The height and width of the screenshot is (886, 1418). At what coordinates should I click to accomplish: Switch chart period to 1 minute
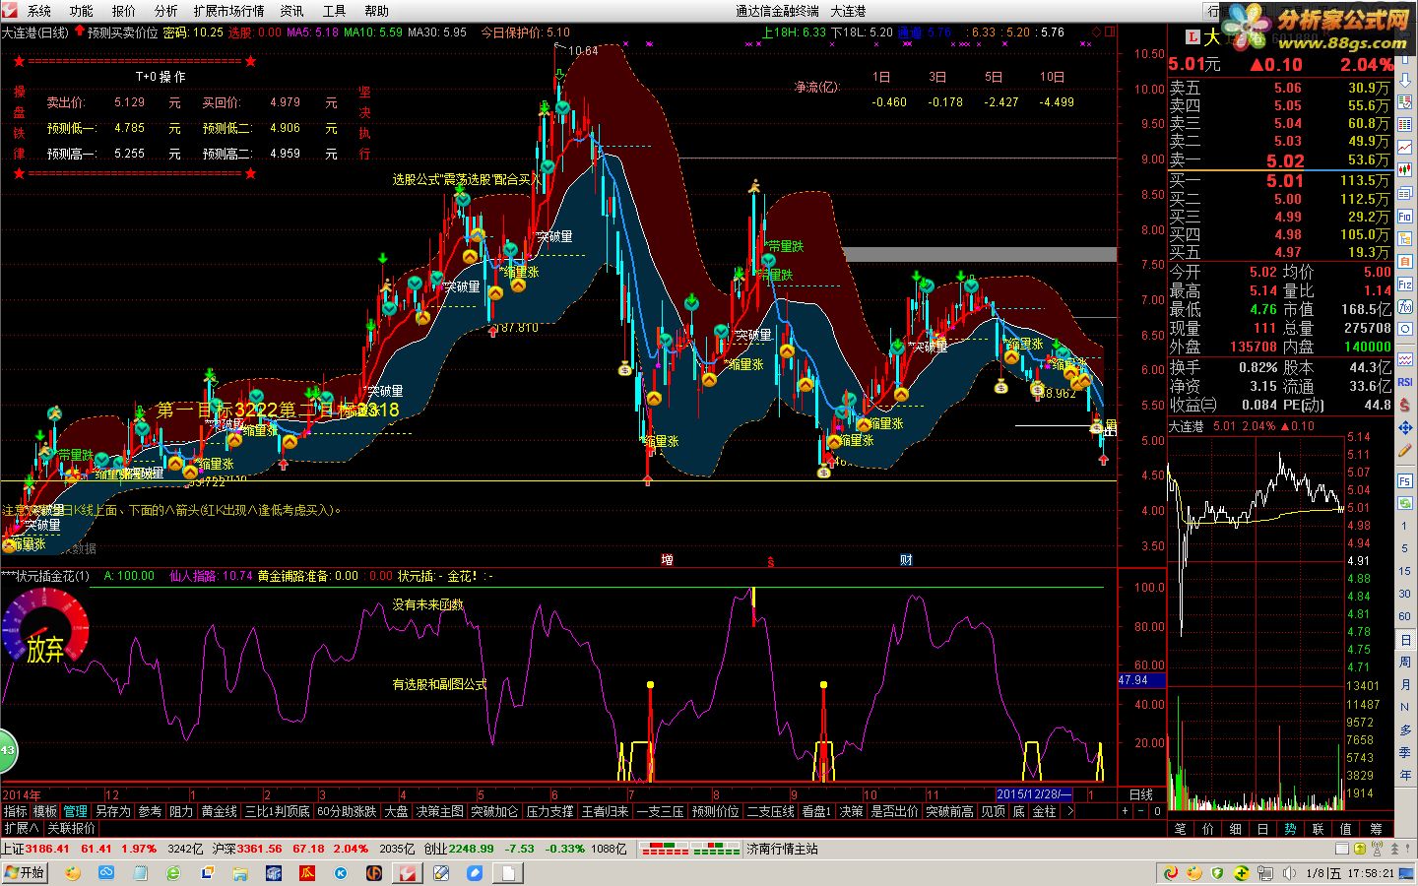pos(1405,526)
